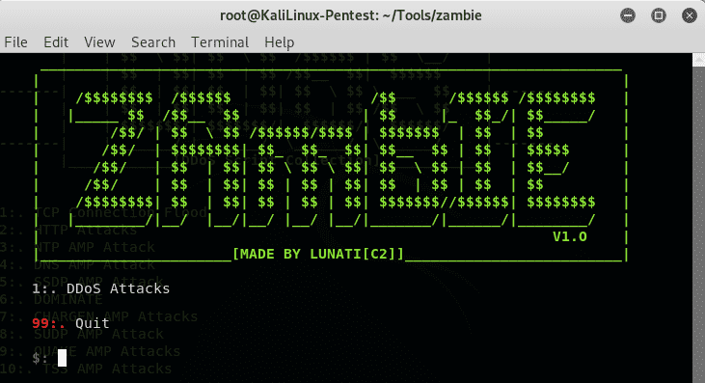
Task: Click the "1:. DDoS Attacks" menu line
Action: pos(100,288)
